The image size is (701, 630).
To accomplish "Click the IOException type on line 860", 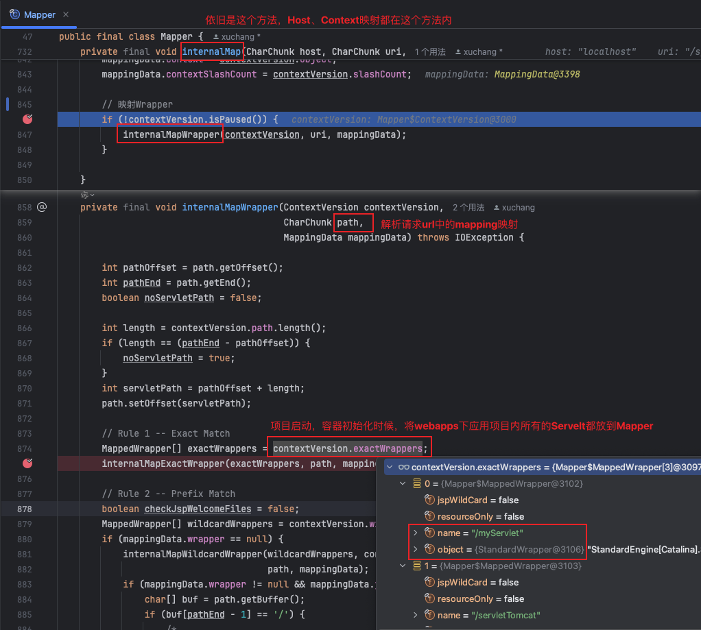I will coord(484,237).
